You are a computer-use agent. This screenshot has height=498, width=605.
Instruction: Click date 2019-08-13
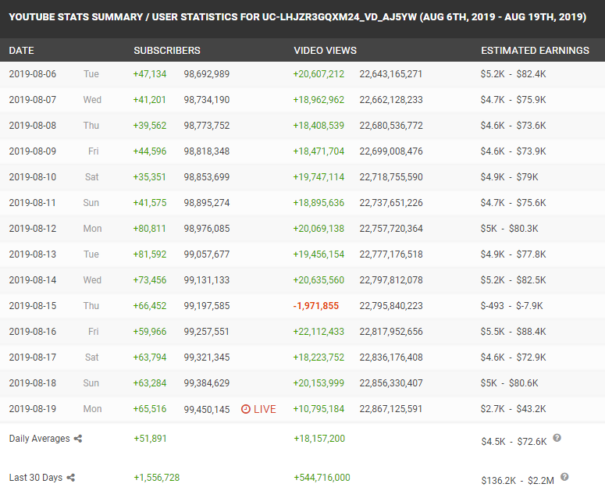point(33,254)
